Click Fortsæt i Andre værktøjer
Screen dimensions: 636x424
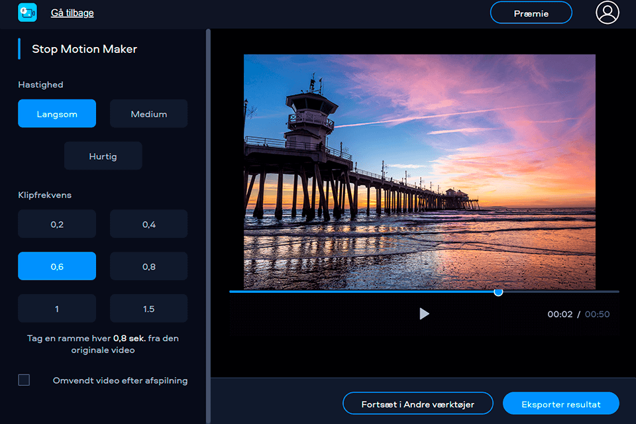[x=417, y=403]
